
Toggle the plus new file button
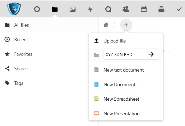tap(126, 25)
